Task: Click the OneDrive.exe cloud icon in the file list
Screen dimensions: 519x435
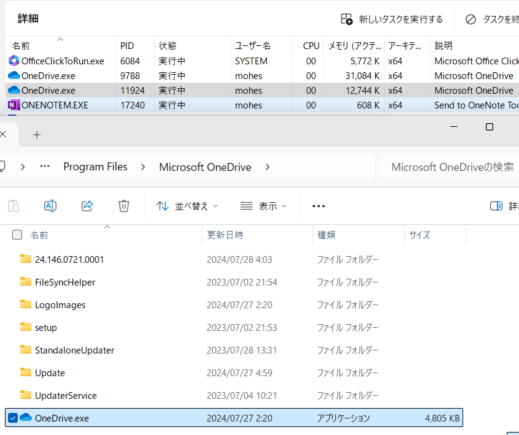Action: [26, 417]
